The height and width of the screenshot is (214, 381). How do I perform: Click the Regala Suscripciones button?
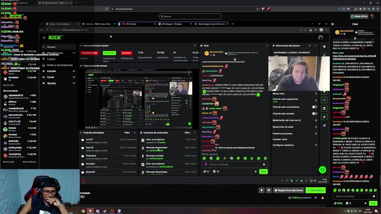[288, 191]
